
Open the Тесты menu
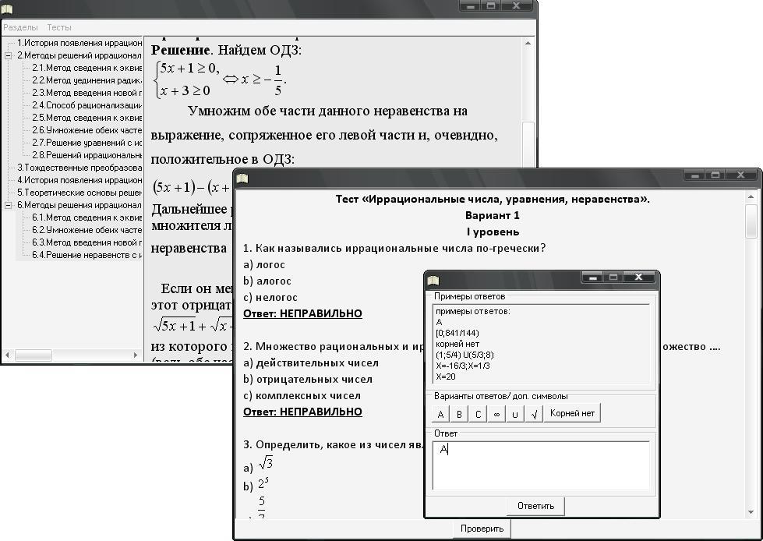coord(59,28)
